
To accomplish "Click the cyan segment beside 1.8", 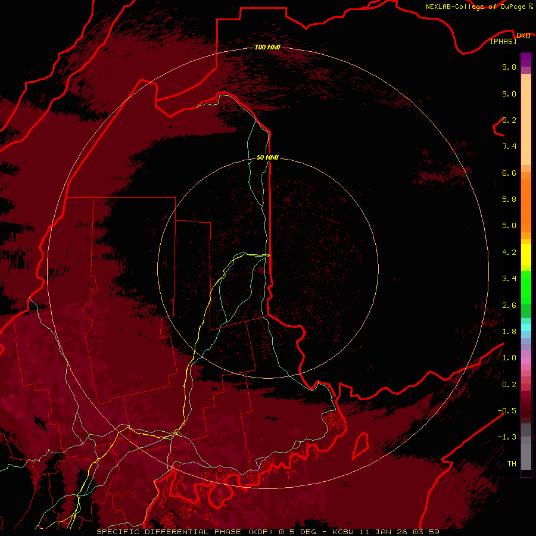I will 526,328.
